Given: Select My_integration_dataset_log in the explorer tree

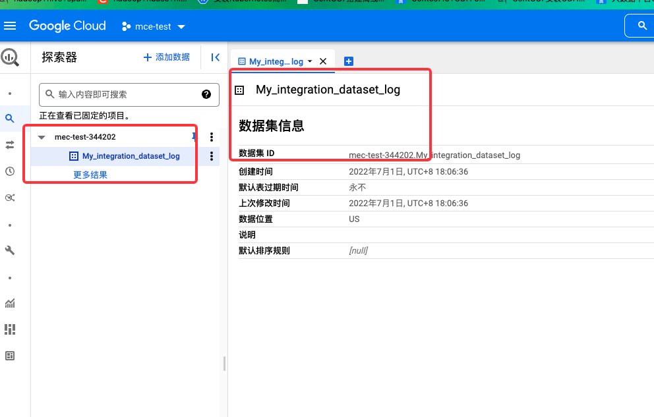Looking at the screenshot, I should pyautogui.click(x=131, y=156).
